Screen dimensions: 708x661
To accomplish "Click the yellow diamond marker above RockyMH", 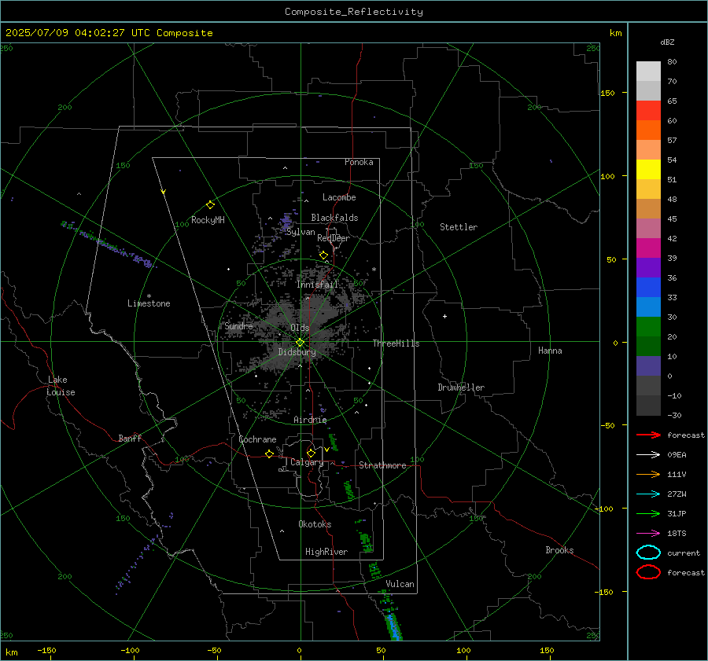I will (210, 205).
